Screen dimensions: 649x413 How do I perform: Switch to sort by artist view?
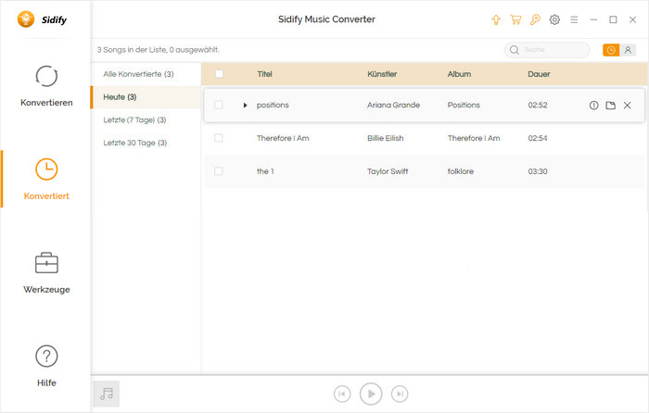click(628, 50)
